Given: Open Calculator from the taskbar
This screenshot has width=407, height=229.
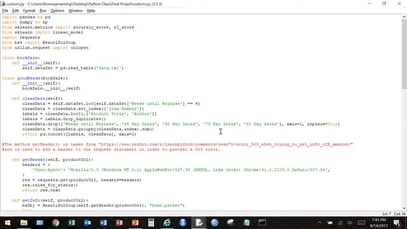Looking at the screenshot, I should [x=151, y=223].
